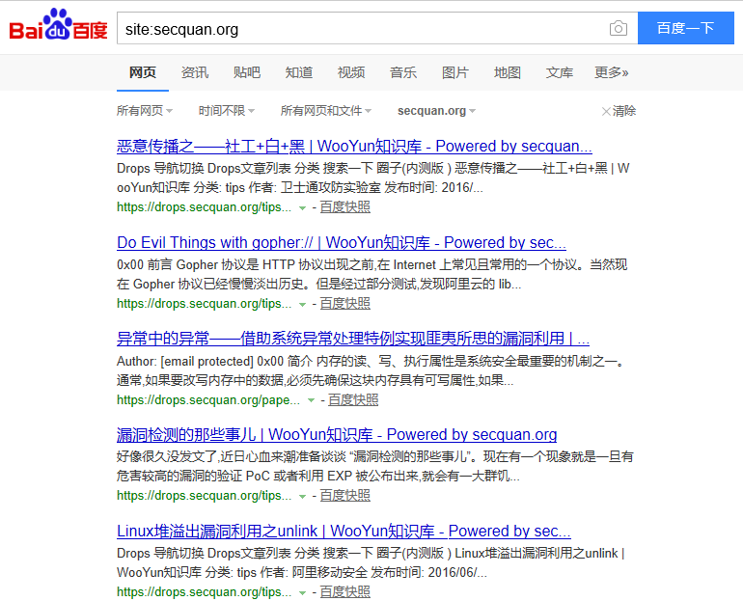
Task: Click the 清除 clear filters button
Action: click(619, 111)
